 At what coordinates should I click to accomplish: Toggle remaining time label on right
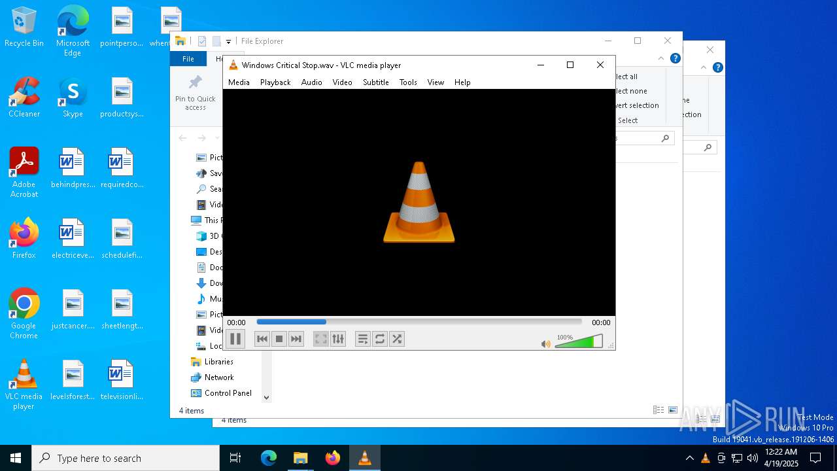pos(601,323)
